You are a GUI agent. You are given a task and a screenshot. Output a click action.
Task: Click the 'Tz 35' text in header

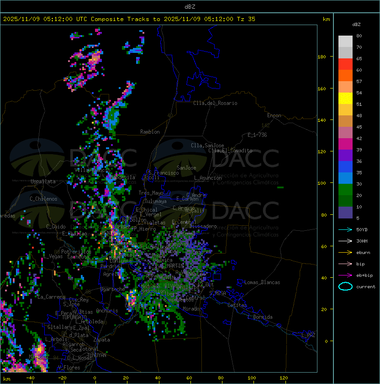[246, 19]
